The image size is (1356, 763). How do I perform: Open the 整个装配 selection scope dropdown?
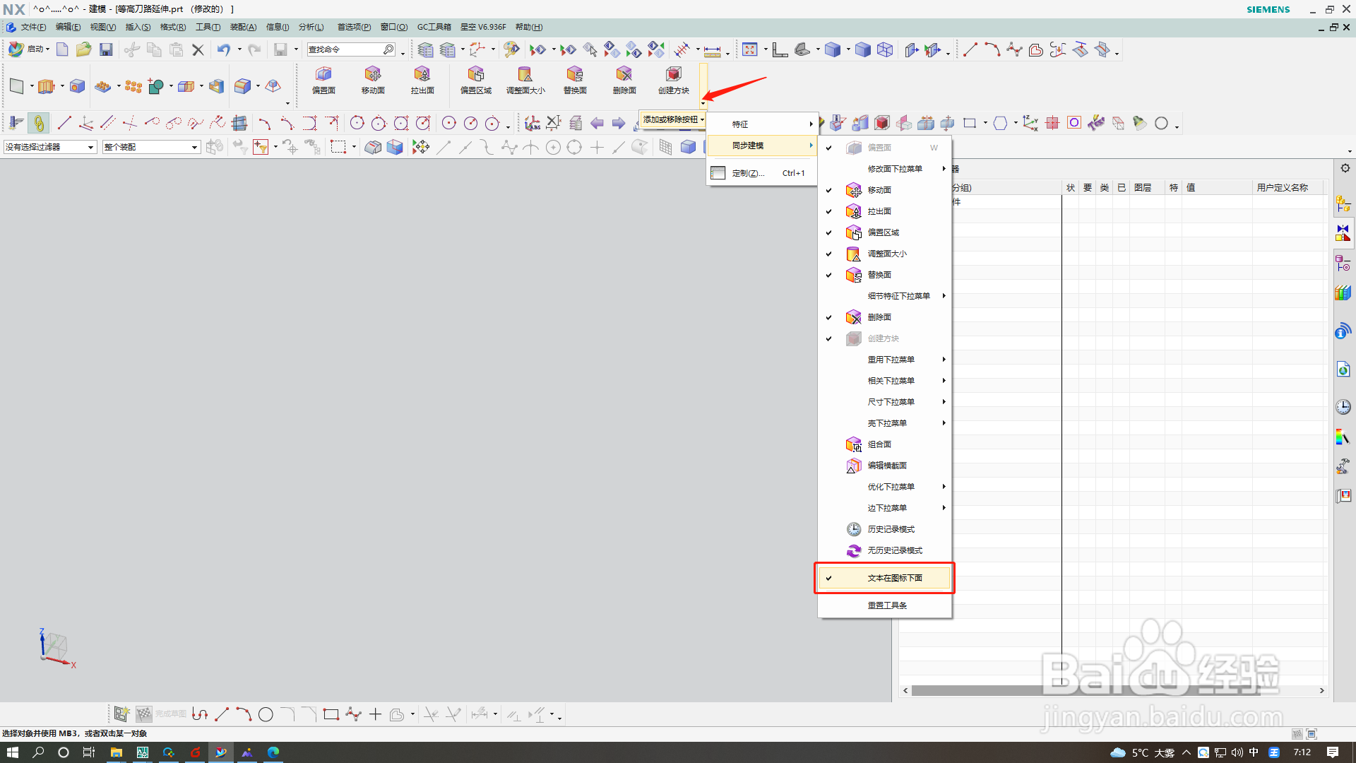150,147
